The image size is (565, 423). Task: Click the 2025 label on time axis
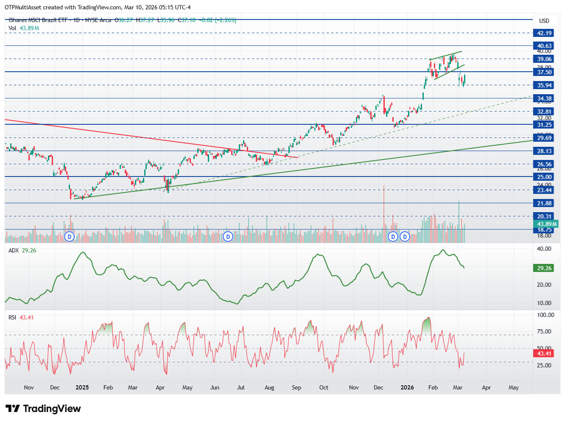coord(82,387)
